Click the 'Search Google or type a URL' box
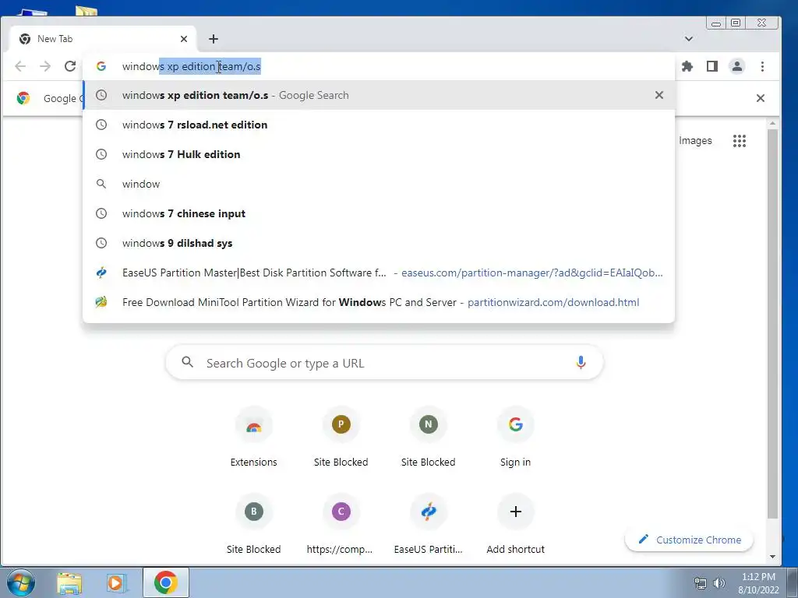This screenshot has width=798, height=598. 384,363
